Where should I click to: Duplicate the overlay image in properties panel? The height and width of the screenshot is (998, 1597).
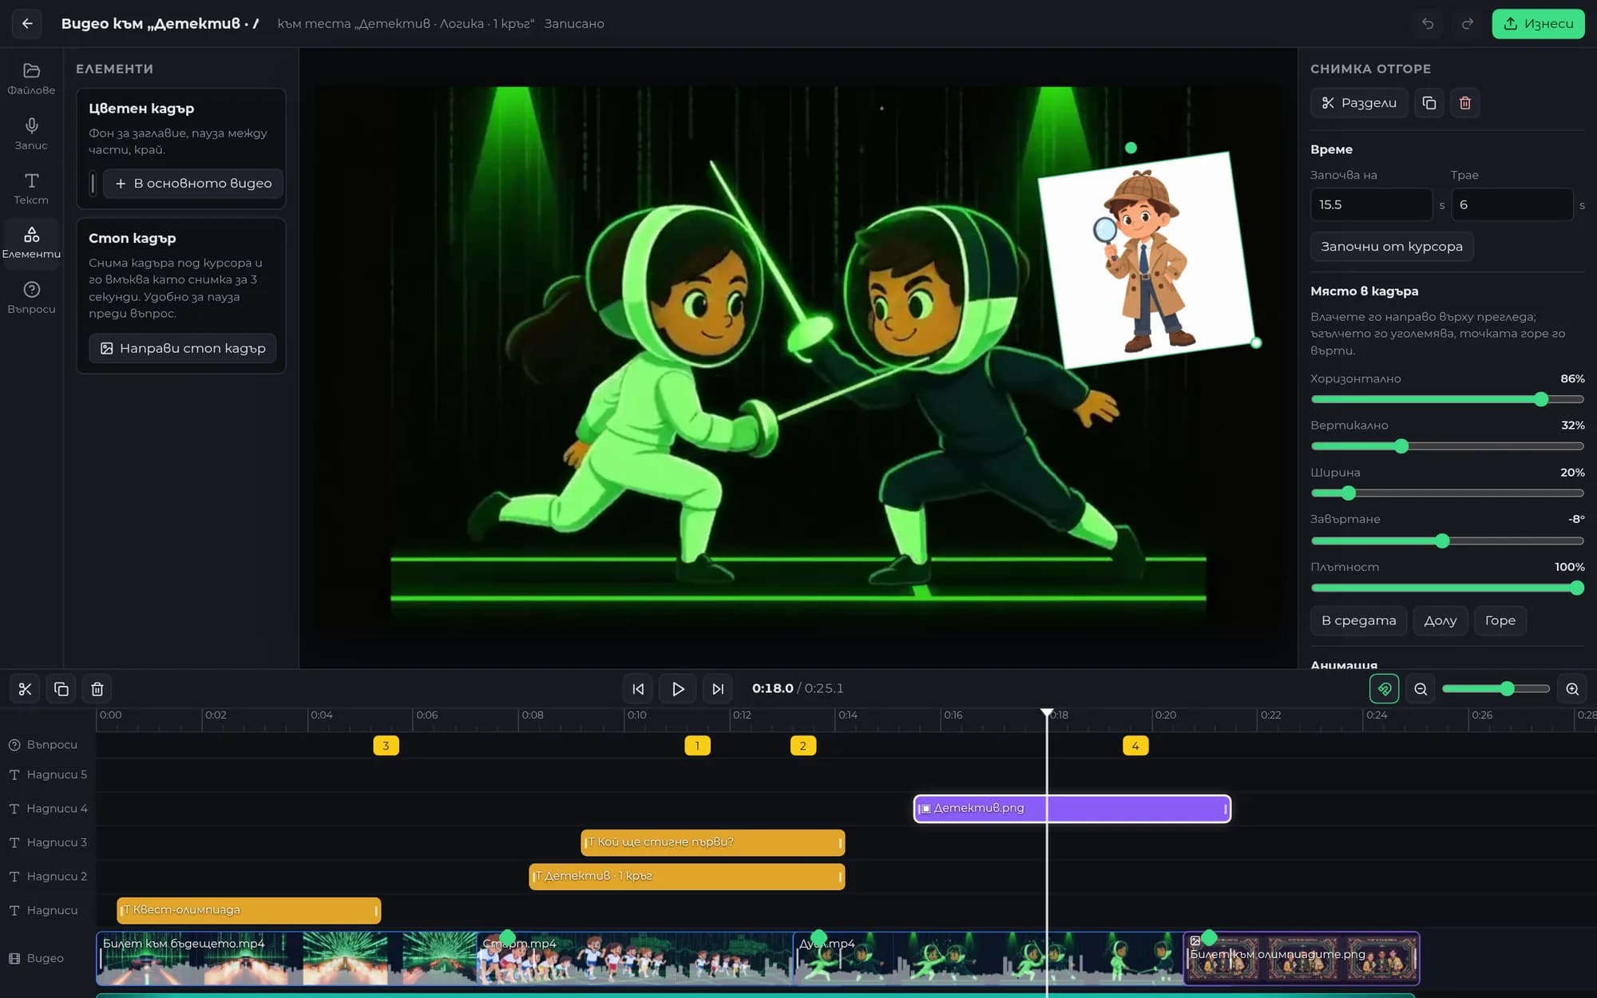click(x=1429, y=103)
